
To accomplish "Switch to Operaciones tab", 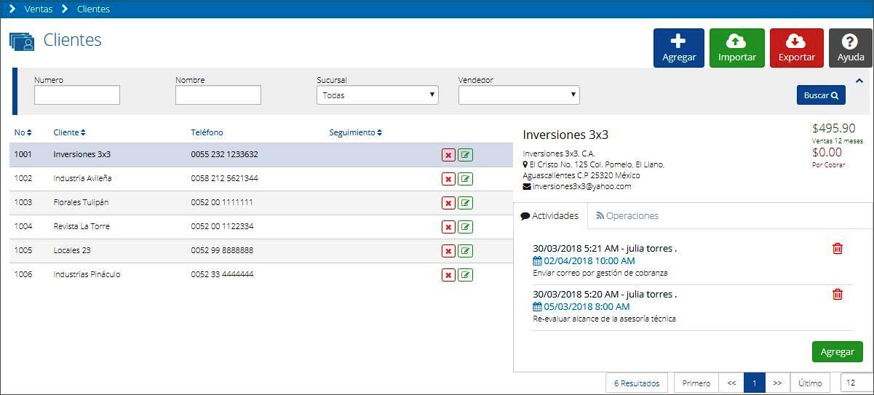I will (x=627, y=216).
